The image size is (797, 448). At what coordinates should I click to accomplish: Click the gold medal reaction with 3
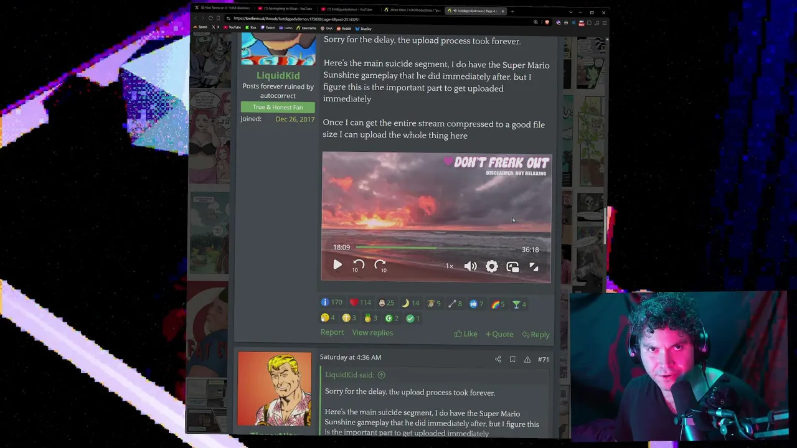tap(370, 318)
